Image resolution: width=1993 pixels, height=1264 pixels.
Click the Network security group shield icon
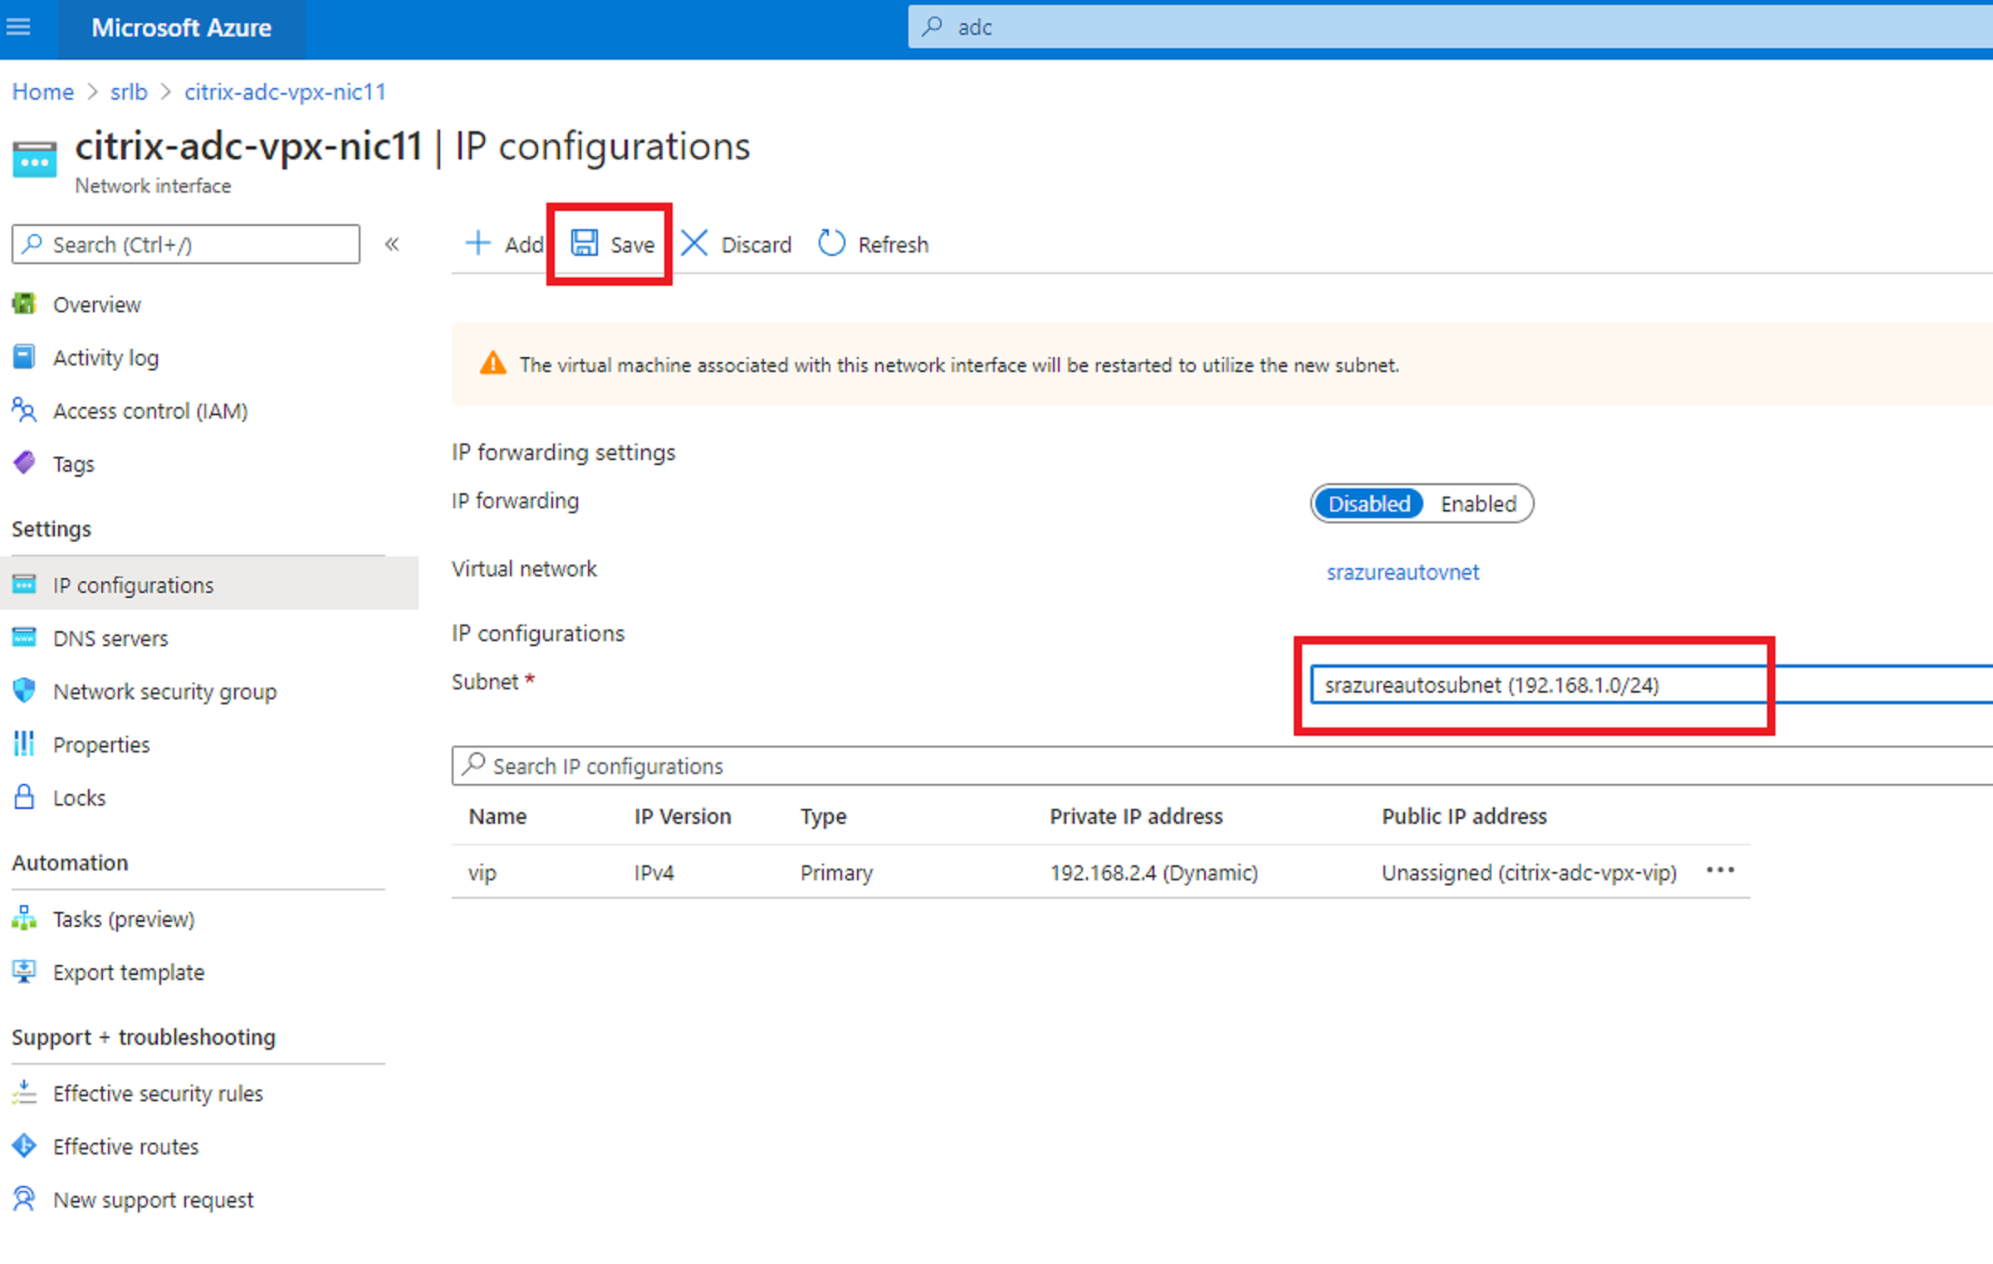pos(24,690)
